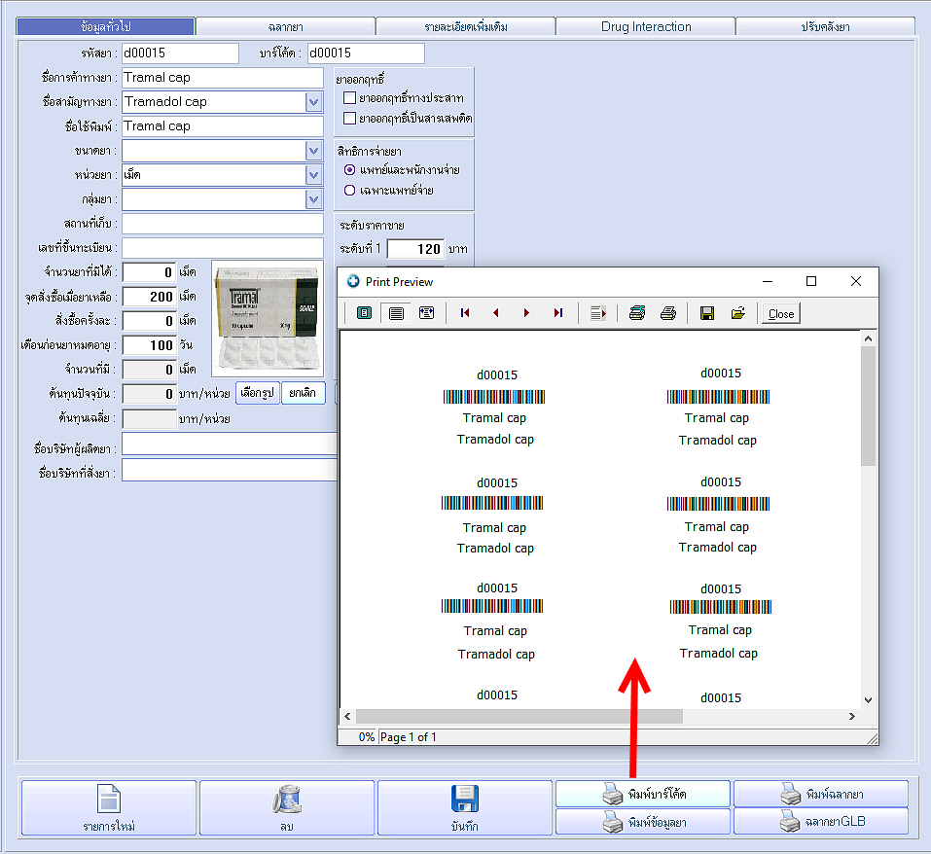
Task: Toggle the narcotic drug (สารเสพติด) checkbox
Action: click(x=349, y=118)
